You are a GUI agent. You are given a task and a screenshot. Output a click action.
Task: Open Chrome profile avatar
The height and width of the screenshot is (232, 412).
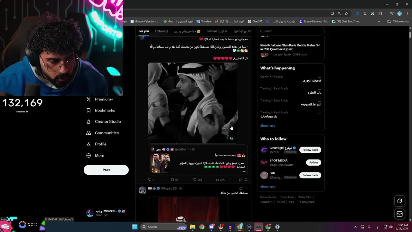[399, 14]
